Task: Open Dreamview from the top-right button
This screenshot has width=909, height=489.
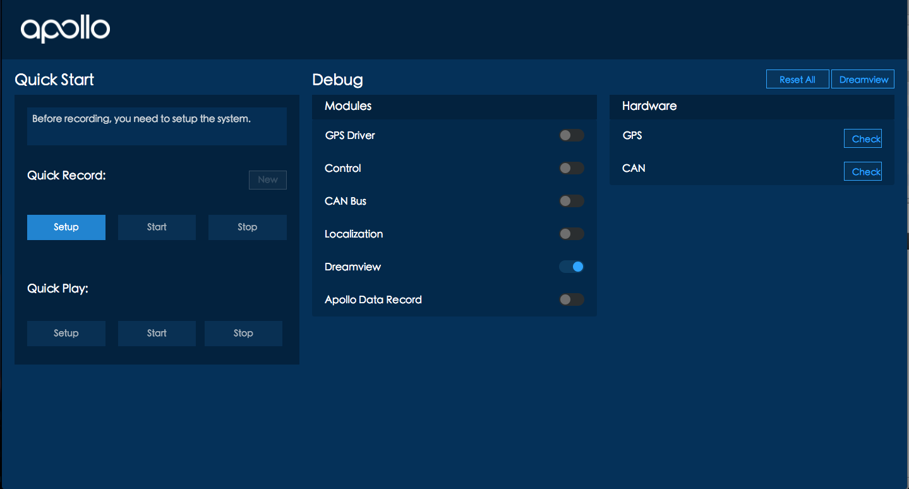Action: 863,79
